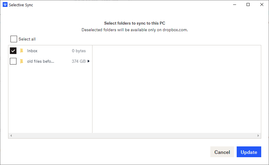Uncheck the Inbox folder checkbox
Viewport: 269px width, 165px height.
[13, 51]
